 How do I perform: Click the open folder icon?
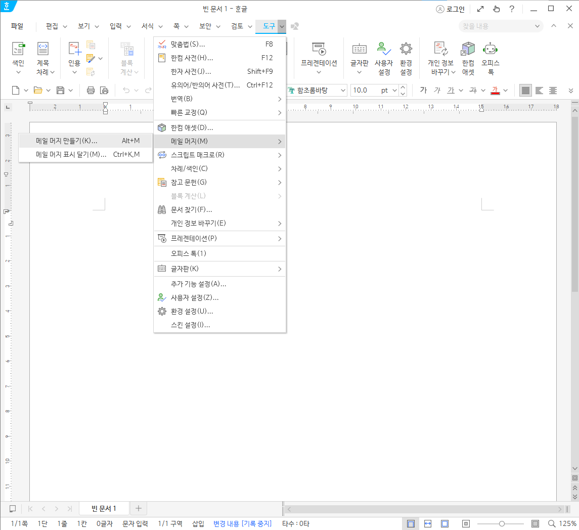click(x=37, y=90)
